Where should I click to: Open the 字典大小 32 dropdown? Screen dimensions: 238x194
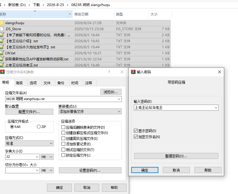[x=37, y=157]
